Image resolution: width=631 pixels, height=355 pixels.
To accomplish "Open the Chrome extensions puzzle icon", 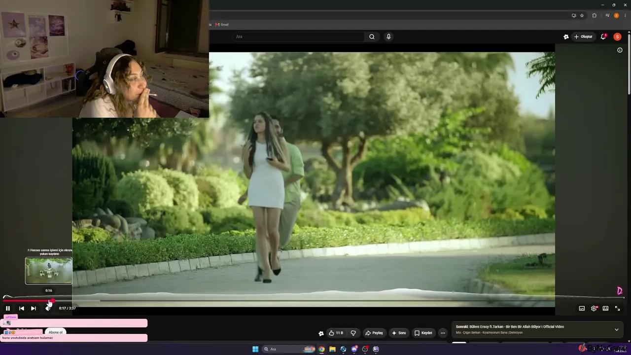I will coord(594,15).
